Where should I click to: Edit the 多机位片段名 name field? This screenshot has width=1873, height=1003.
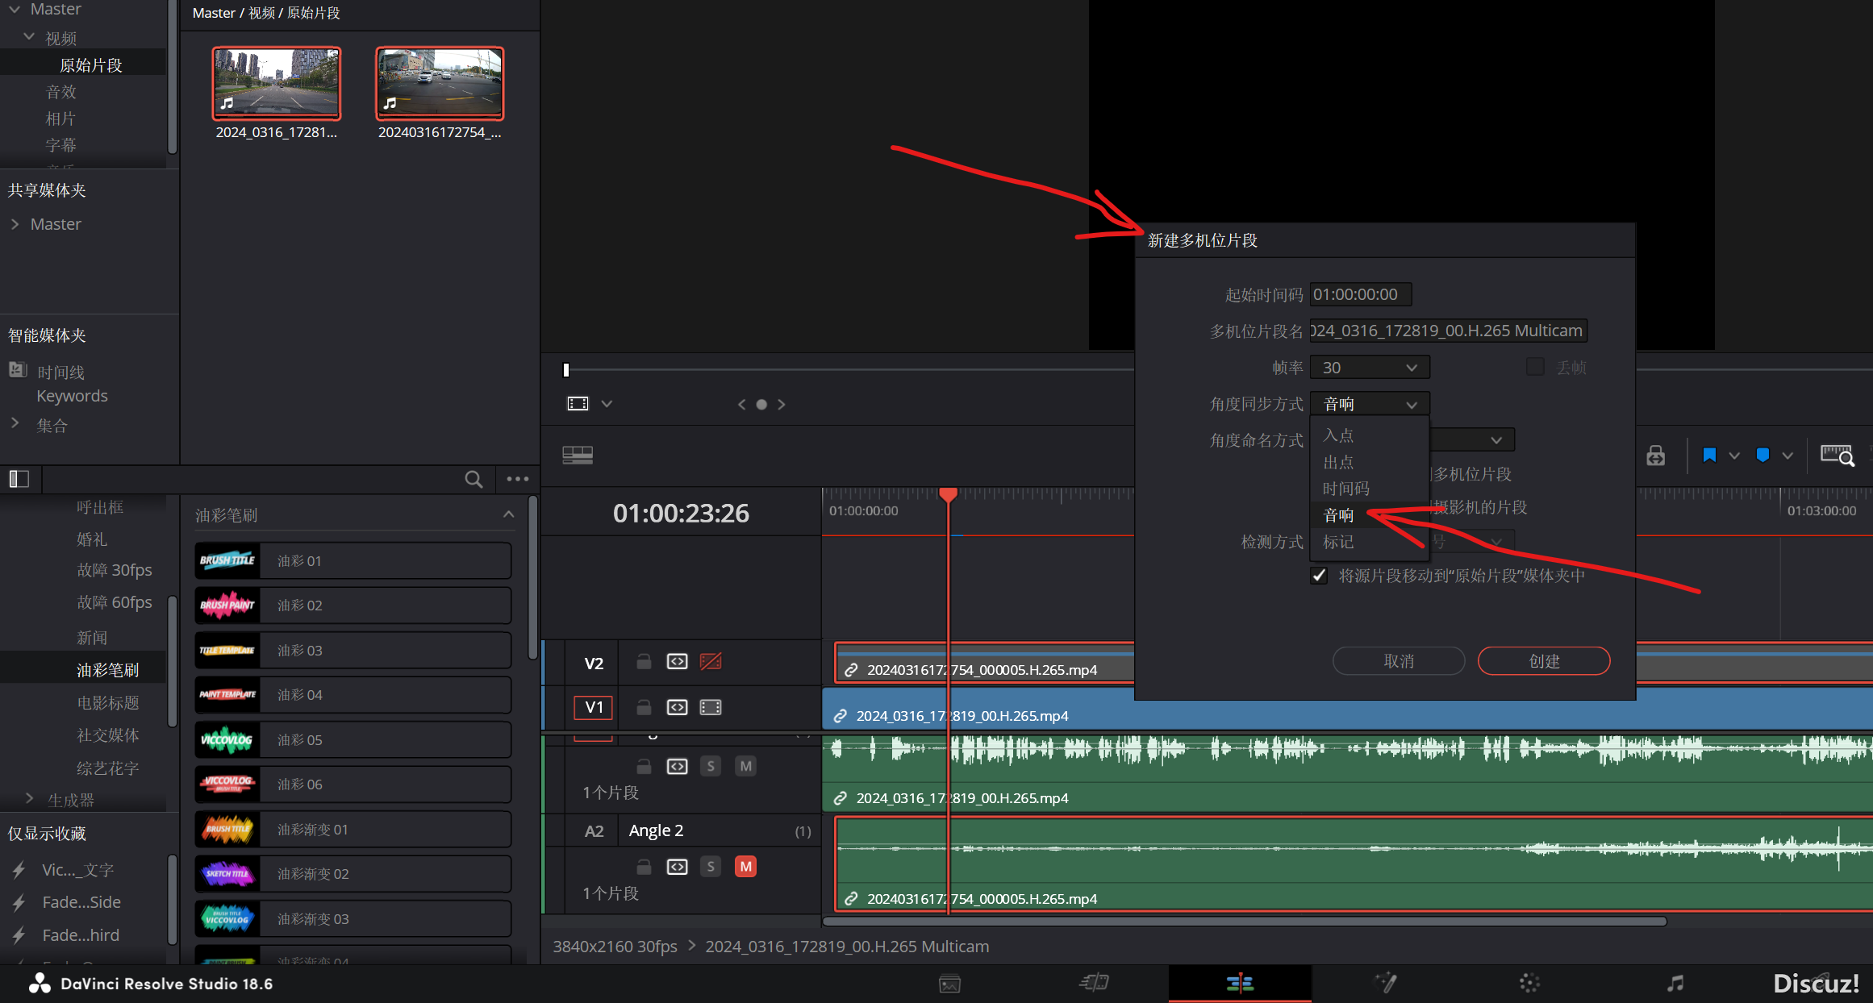[x=1448, y=331]
